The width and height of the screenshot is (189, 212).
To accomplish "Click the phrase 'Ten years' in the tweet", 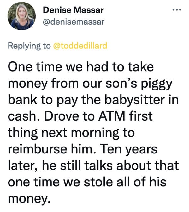I will click(128, 150).
